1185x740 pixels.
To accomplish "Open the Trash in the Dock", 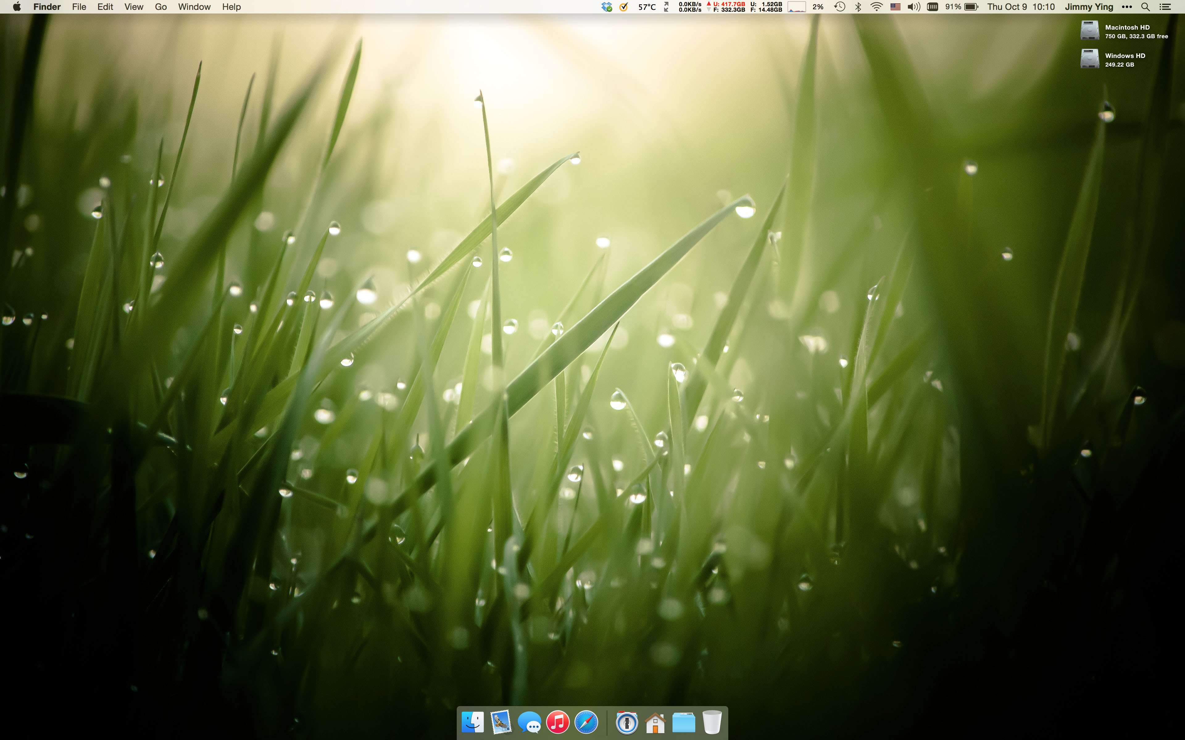I will tap(712, 722).
